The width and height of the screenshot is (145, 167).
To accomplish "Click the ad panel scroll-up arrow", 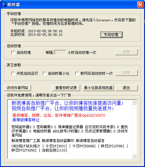I will pos(134,102).
